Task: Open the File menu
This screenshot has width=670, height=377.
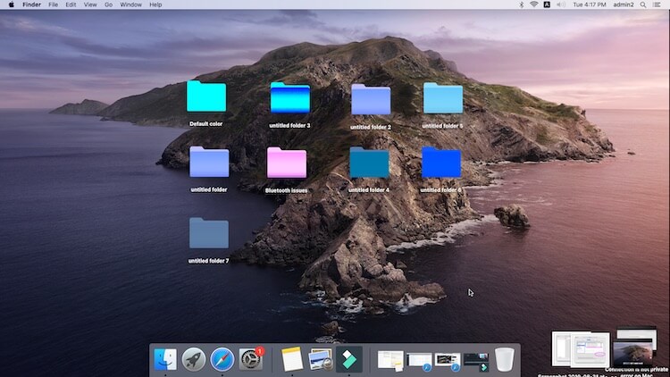Action: [53, 4]
